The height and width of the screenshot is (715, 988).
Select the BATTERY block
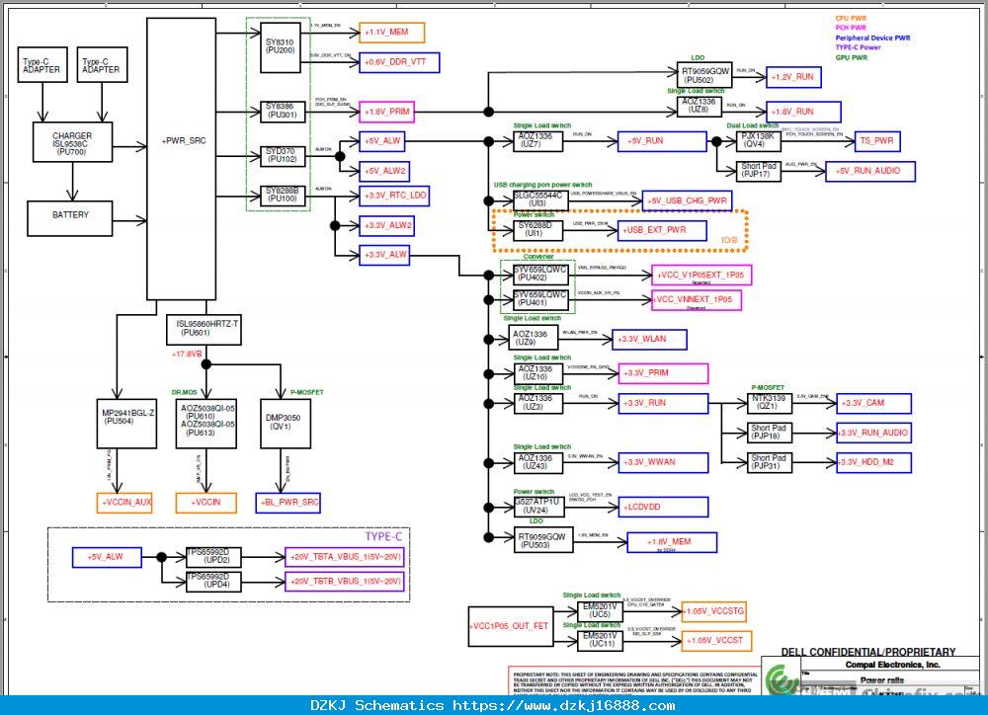point(70,218)
